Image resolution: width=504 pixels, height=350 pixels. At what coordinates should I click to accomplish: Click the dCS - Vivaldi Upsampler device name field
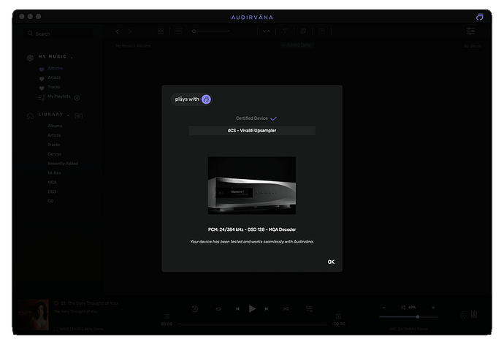coord(252,131)
